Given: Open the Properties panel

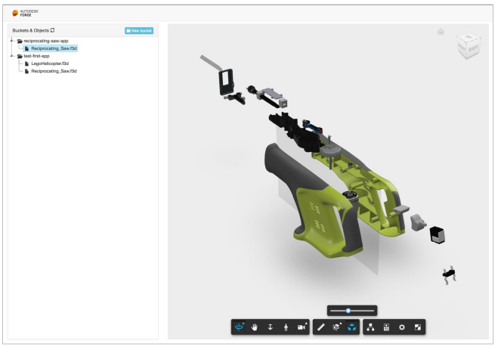Looking at the screenshot, I should coord(386,327).
